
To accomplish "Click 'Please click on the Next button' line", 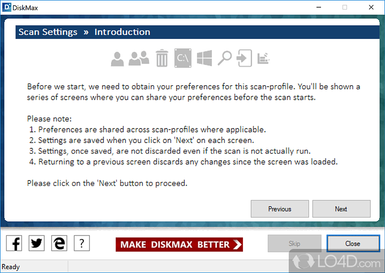I will tap(107, 183).
